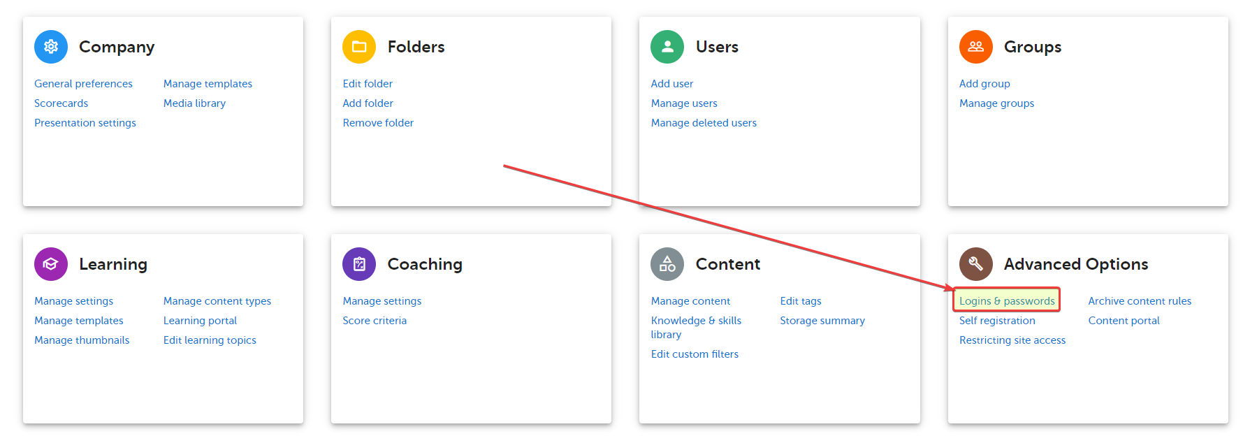
Task: Open General preferences
Action: click(83, 84)
